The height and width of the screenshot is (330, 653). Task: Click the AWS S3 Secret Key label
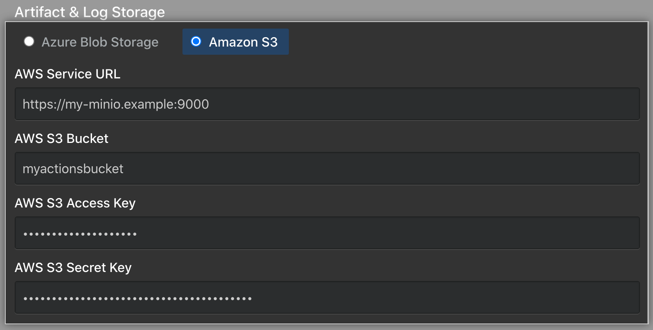(73, 267)
